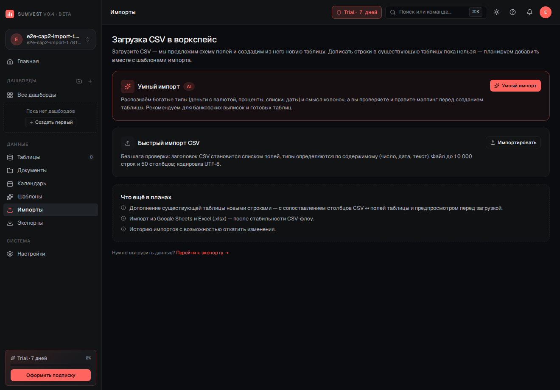
Task: Create new dashboard folder icon
Action: 79,81
